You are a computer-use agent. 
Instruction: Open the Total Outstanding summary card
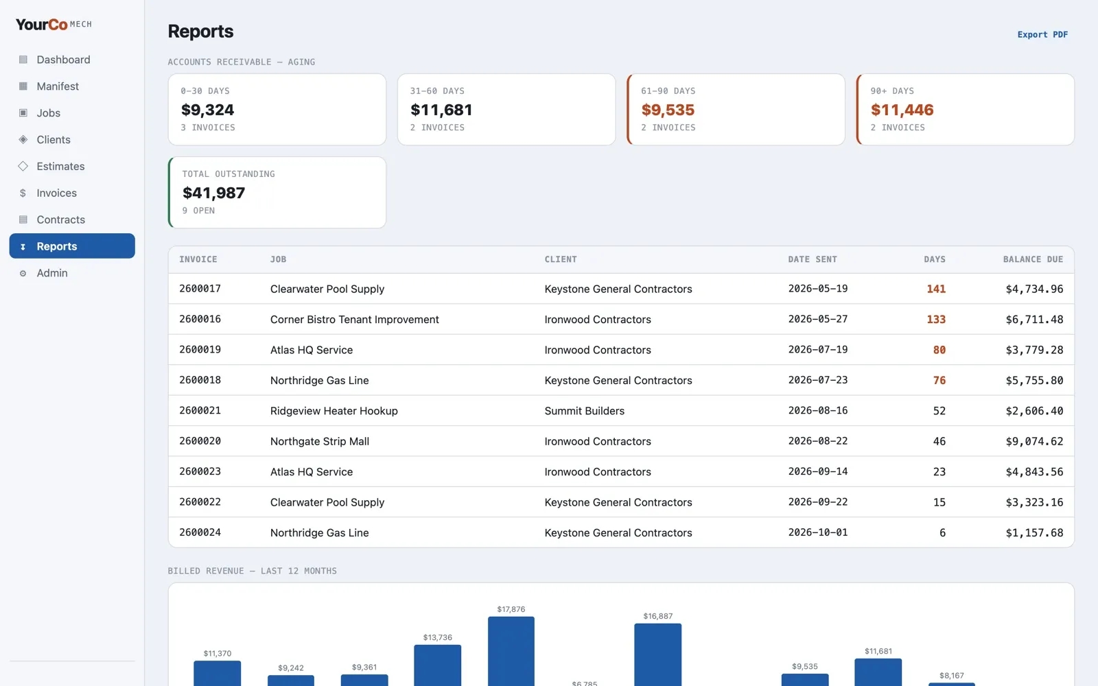[x=277, y=192]
